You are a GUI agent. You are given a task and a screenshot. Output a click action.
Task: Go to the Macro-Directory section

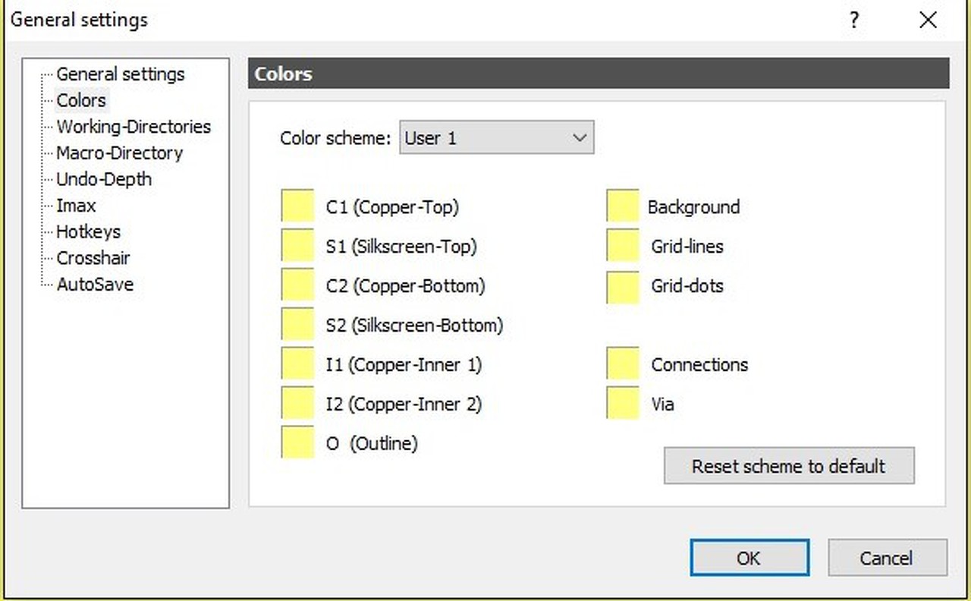pos(120,153)
